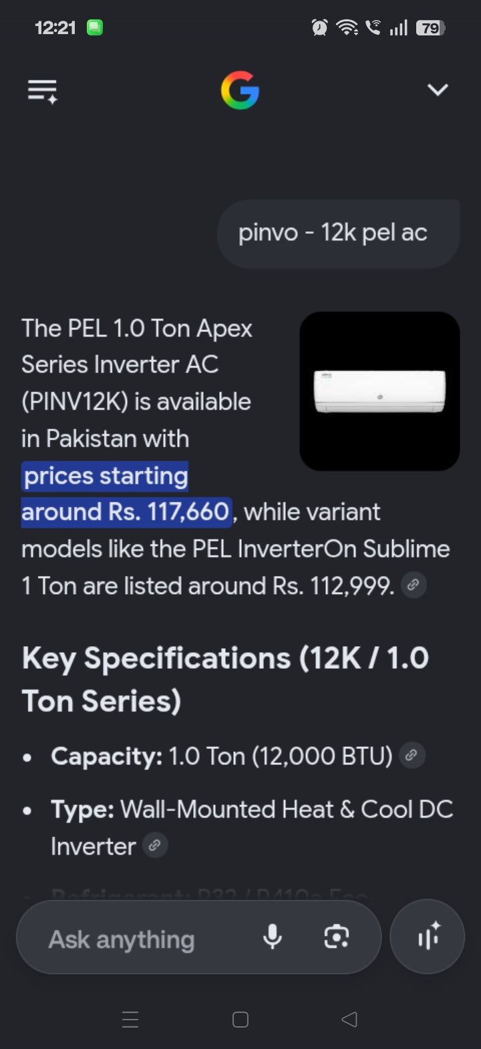This screenshot has width=481, height=1049.
Task: Open the AI mode history menu icon
Action: [x=43, y=91]
